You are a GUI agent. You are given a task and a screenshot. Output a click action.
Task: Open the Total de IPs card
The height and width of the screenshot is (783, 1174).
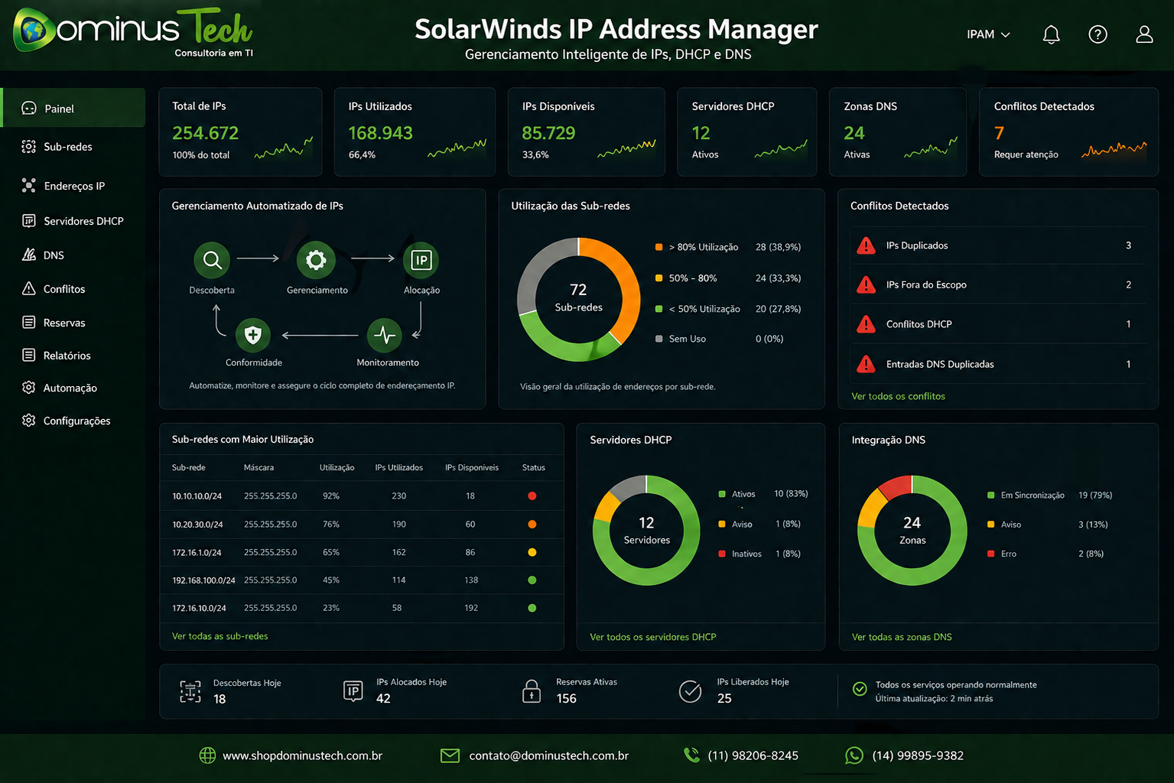click(x=240, y=132)
